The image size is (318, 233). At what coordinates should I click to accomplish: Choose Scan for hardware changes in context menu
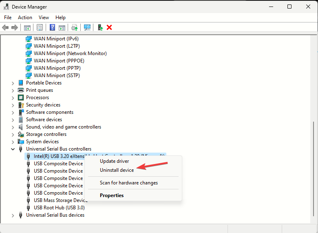129,183
